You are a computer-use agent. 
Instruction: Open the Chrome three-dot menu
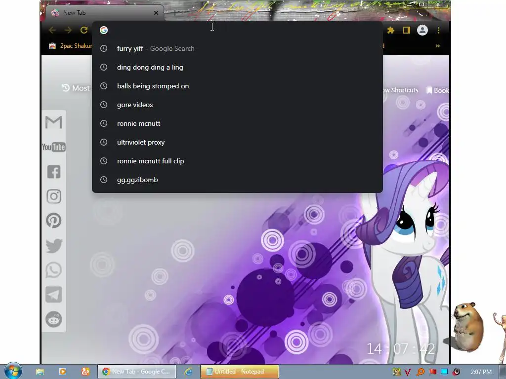[x=438, y=30]
